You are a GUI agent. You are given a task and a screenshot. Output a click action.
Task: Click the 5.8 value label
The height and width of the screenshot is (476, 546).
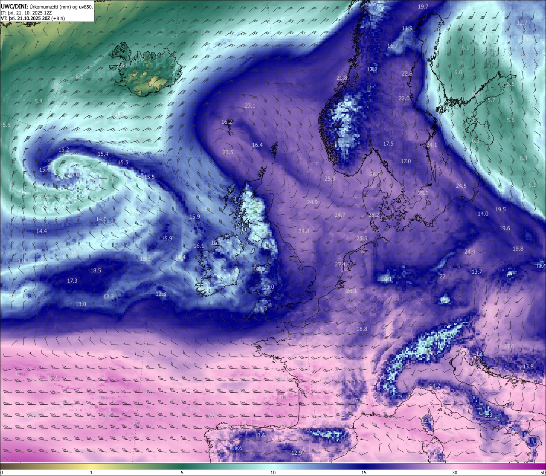pyautogui.click(x=38, y=101)
